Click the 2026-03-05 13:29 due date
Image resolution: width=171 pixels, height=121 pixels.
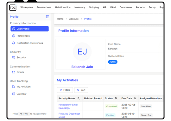(x=128, y=107)
